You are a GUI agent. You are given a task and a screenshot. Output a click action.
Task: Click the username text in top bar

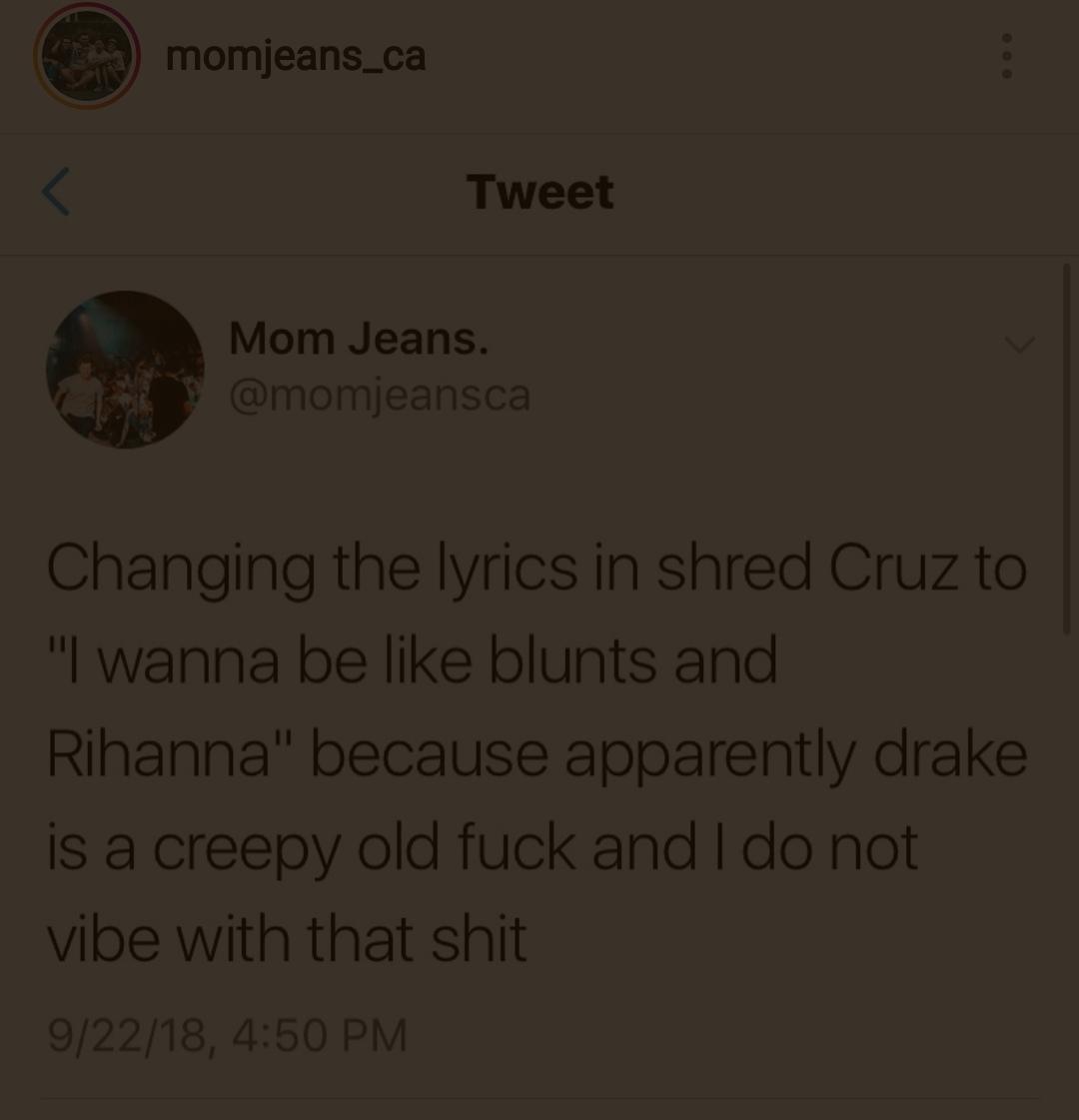[x=295, y=56]
